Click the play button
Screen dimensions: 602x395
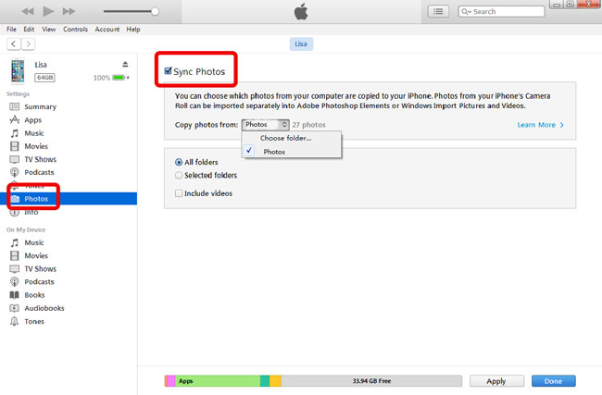point(48,11)
